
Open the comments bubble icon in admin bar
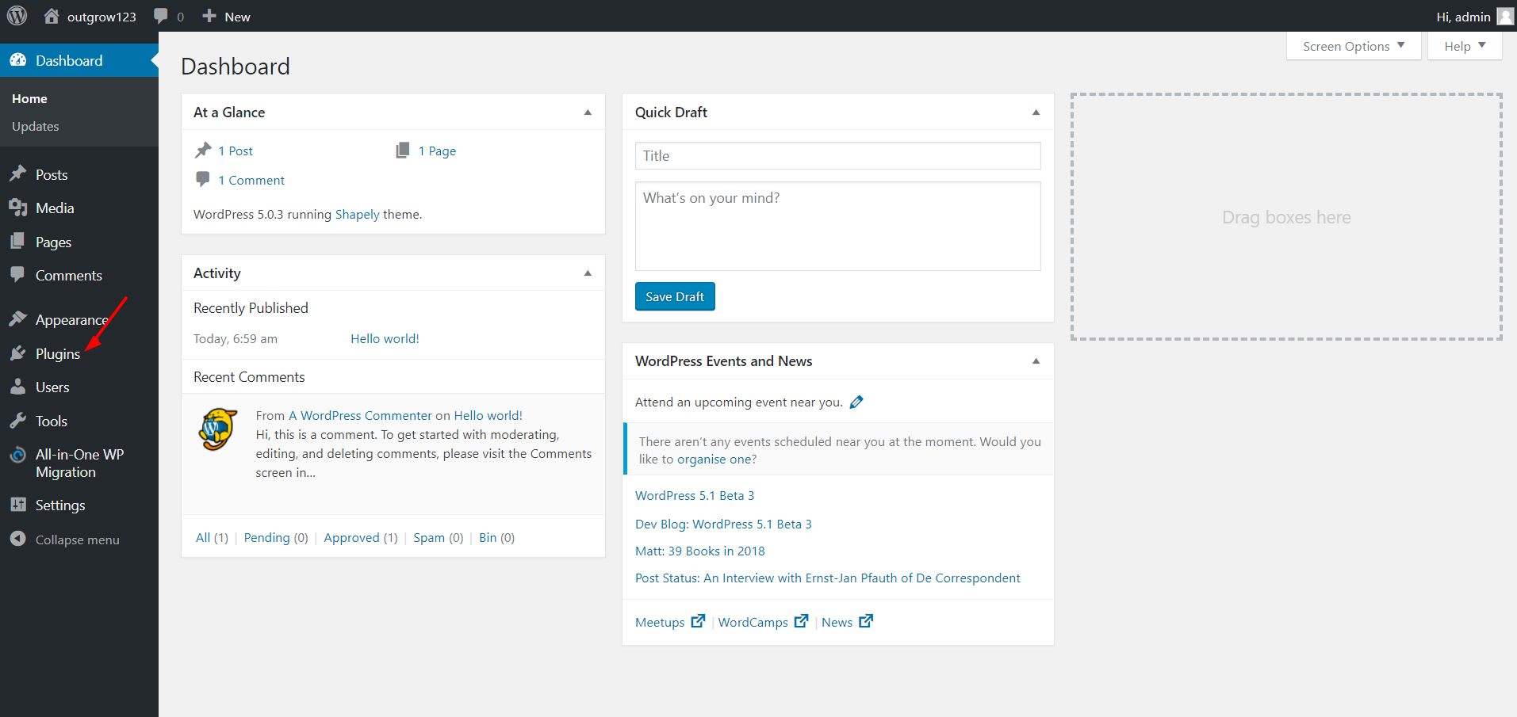click(161, 16)
